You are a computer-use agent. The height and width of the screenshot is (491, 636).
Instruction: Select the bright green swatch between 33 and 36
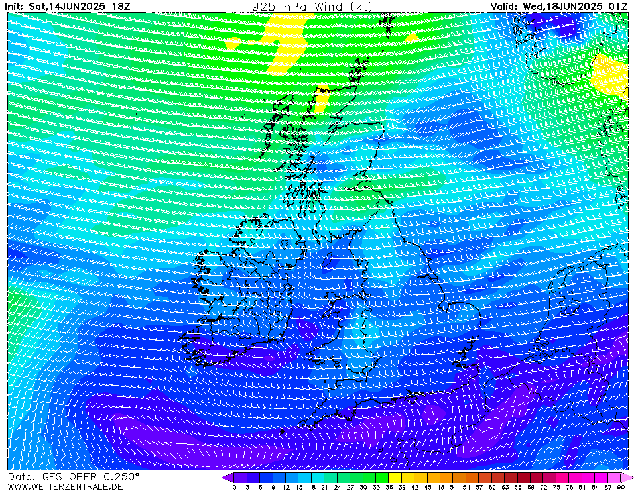[x=382, y=477]
